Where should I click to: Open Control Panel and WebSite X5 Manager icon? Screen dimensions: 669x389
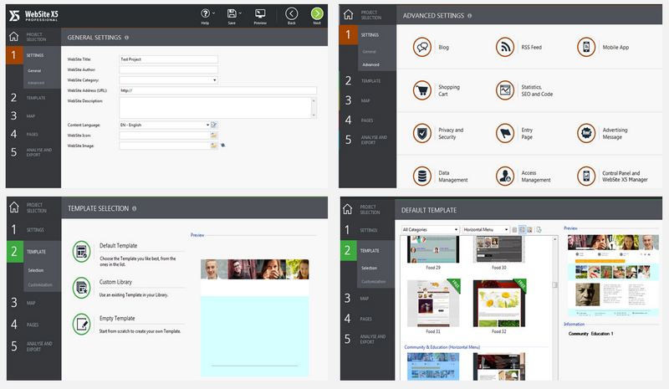point(586,176)
